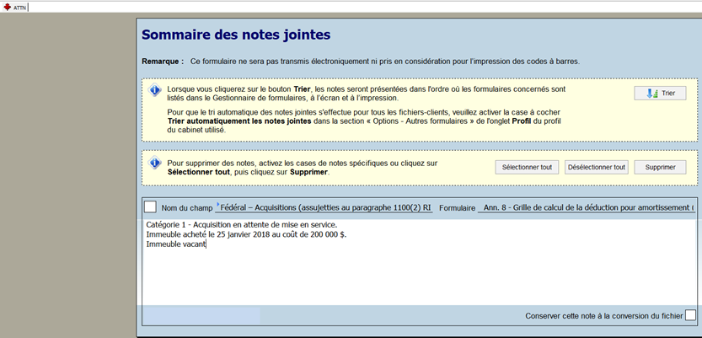
Task: Click the 'Nom du champ' label
Action: pos(186,208)
